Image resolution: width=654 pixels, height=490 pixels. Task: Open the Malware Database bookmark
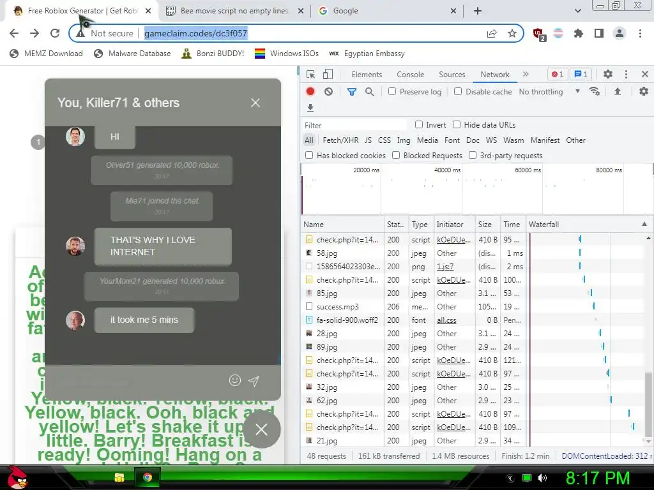(133, 54)
